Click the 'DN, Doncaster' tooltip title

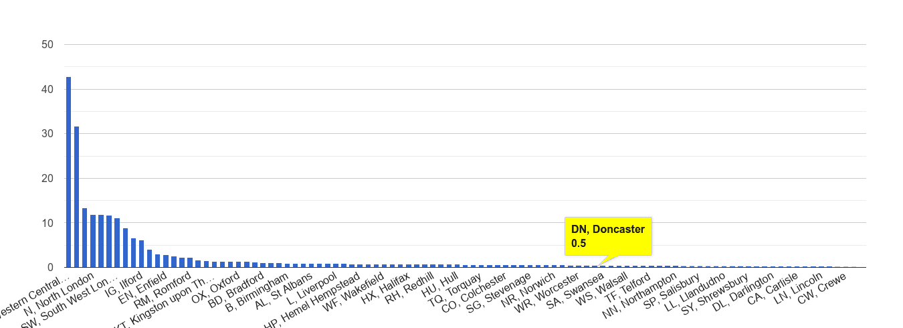click(608, 230)
